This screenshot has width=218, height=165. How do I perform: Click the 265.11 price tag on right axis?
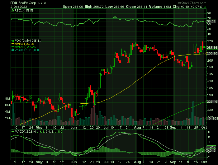coord(212,48)
